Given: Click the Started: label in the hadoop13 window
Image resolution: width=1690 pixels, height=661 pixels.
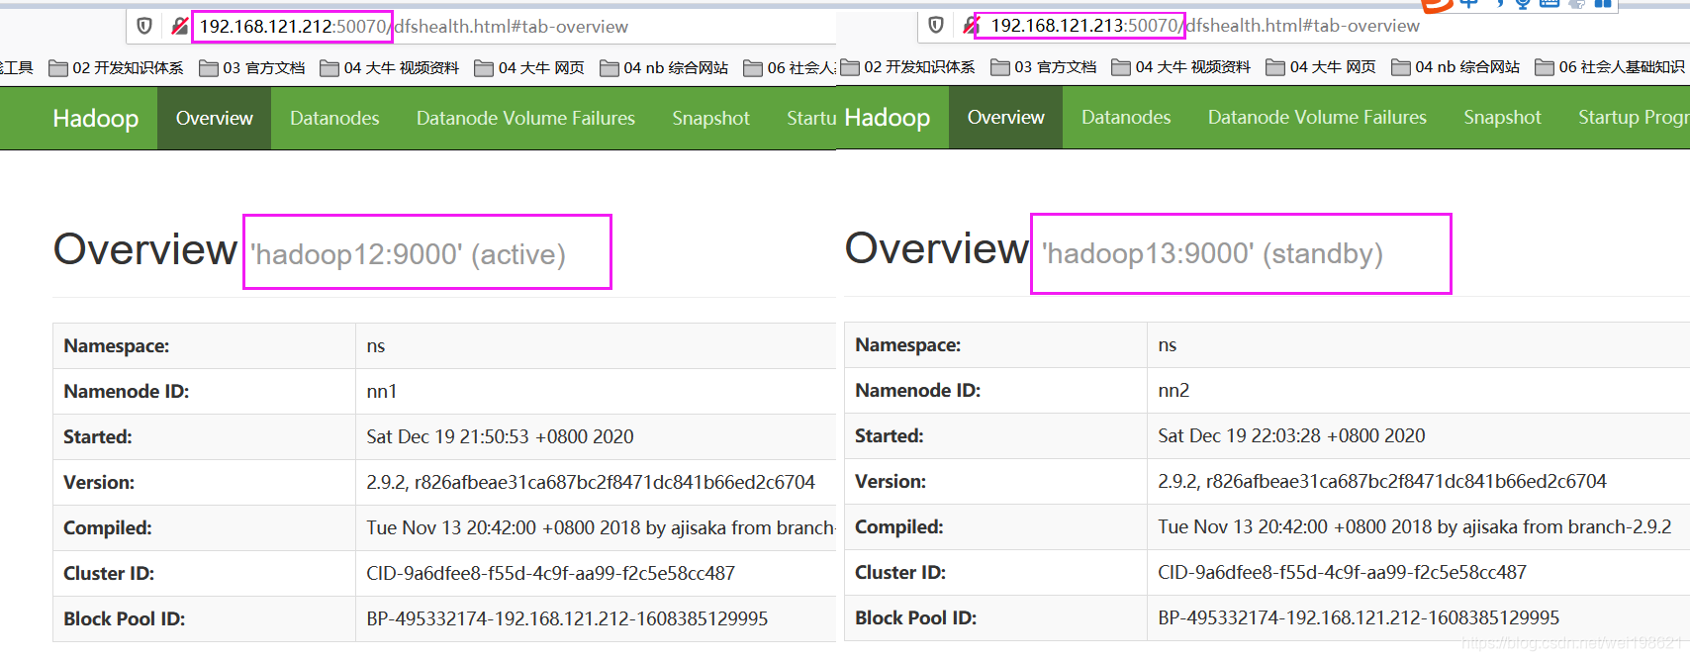Looking at the screenshot, I should (890, 436).
